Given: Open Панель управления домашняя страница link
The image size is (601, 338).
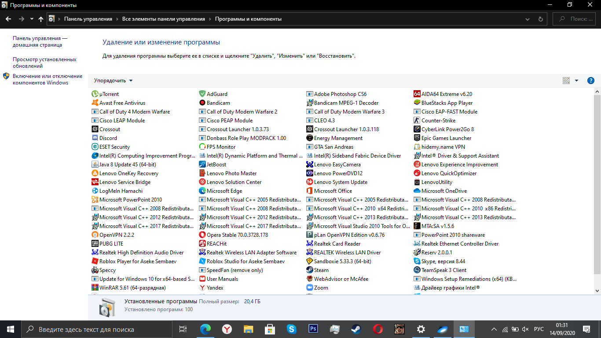Looking at the screenshot, I should 40,41.
